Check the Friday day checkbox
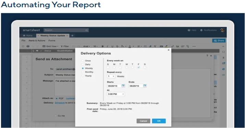Viewport: 245px width, 128px height. pyautogui.click(x=138, y=67)
